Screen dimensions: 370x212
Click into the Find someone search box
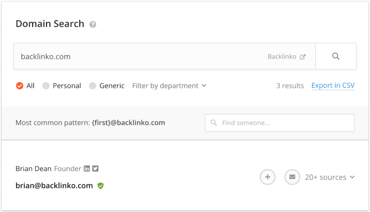(x=285, y=123)
